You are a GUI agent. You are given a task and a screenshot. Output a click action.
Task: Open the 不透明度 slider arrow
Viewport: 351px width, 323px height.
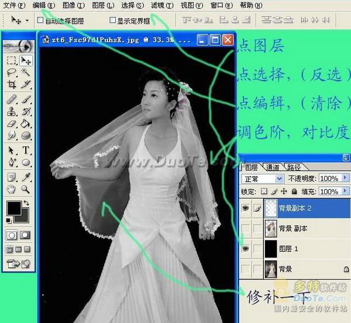pos(345,178)
